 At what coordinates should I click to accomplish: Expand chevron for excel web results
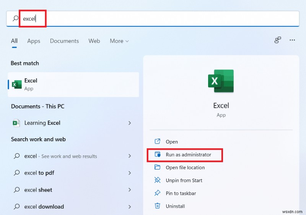click(x=130, y=156)
